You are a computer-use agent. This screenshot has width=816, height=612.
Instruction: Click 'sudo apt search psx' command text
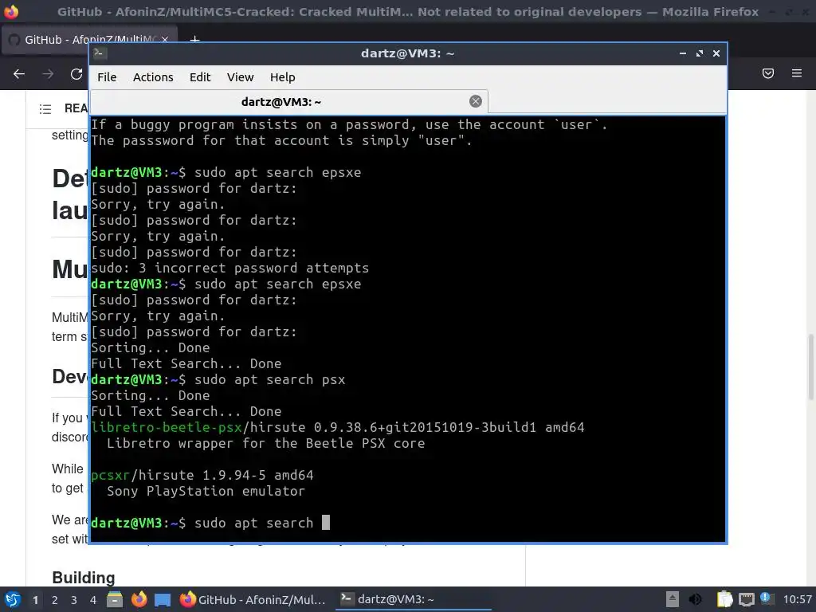pos(269,379)
